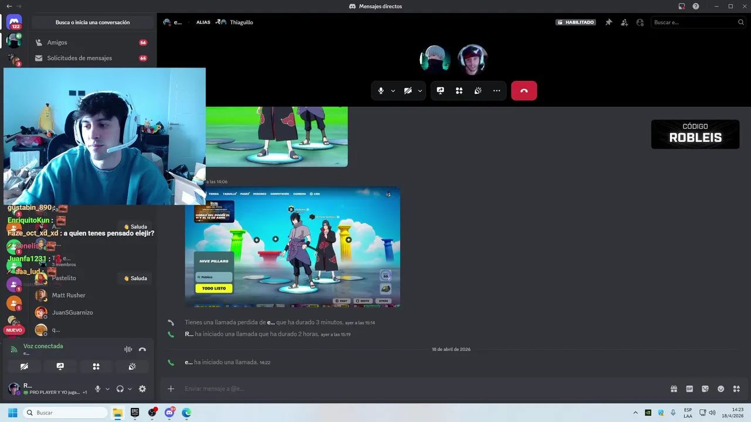Image resolution: width=751 pixels, height=422 pixels.
Task: Mute microphone in the call controls
Action: coord(381,91)
